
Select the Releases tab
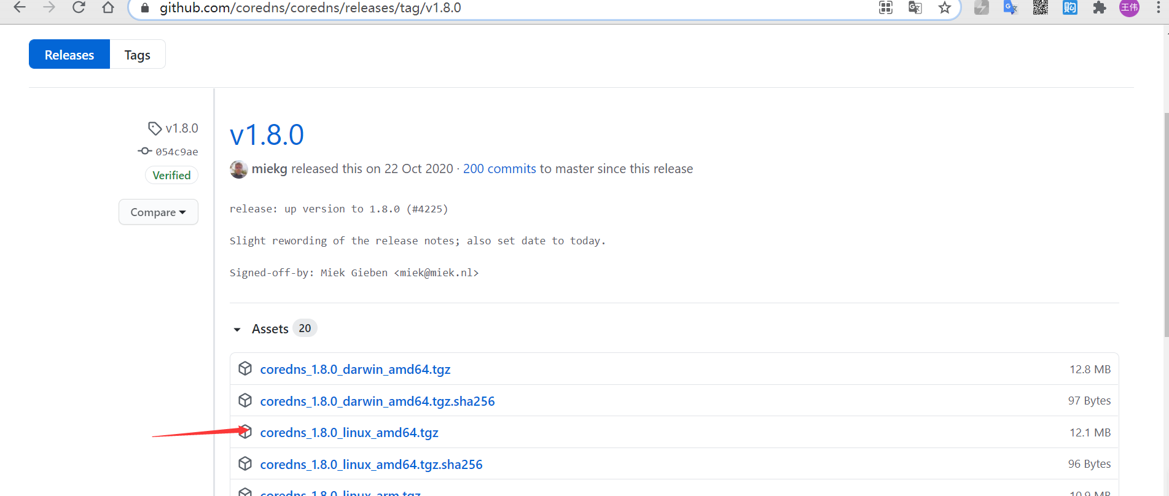click(x=69, y=54)
